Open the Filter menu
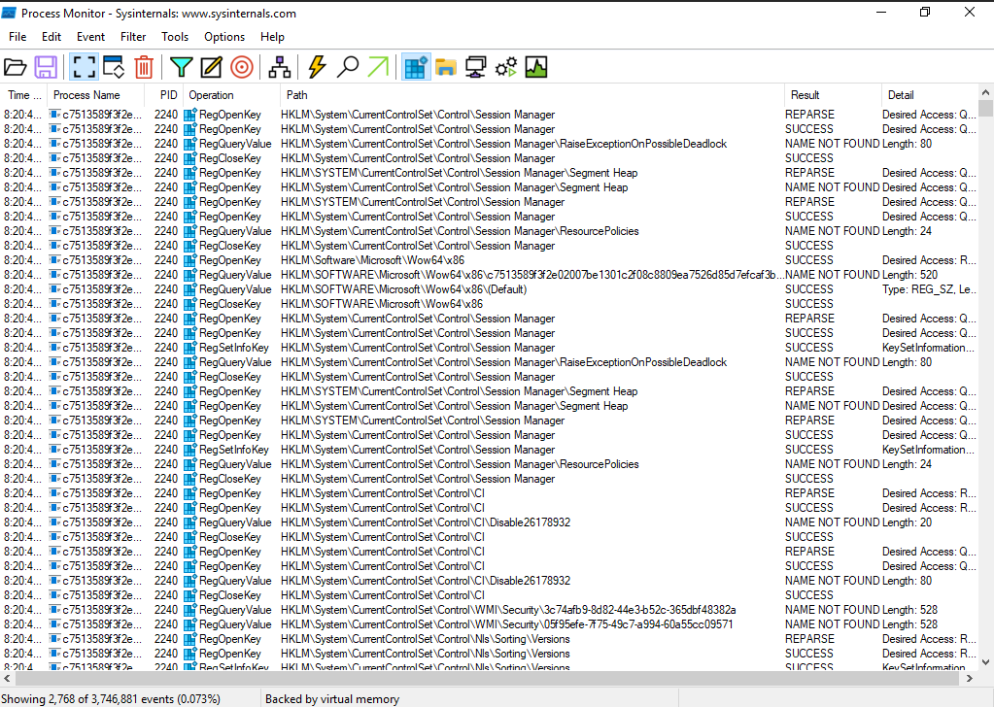 click(133, 37)
